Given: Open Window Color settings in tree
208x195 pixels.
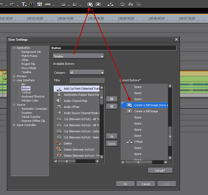Looking at the screenshot, I should [x=30, y=101].
